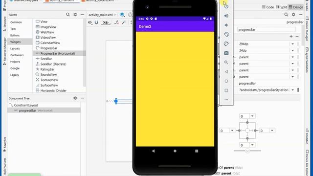Tap the Android Home button on the phone screen
This screenshot has width=313, height=176.
click(x=175, y=151)
